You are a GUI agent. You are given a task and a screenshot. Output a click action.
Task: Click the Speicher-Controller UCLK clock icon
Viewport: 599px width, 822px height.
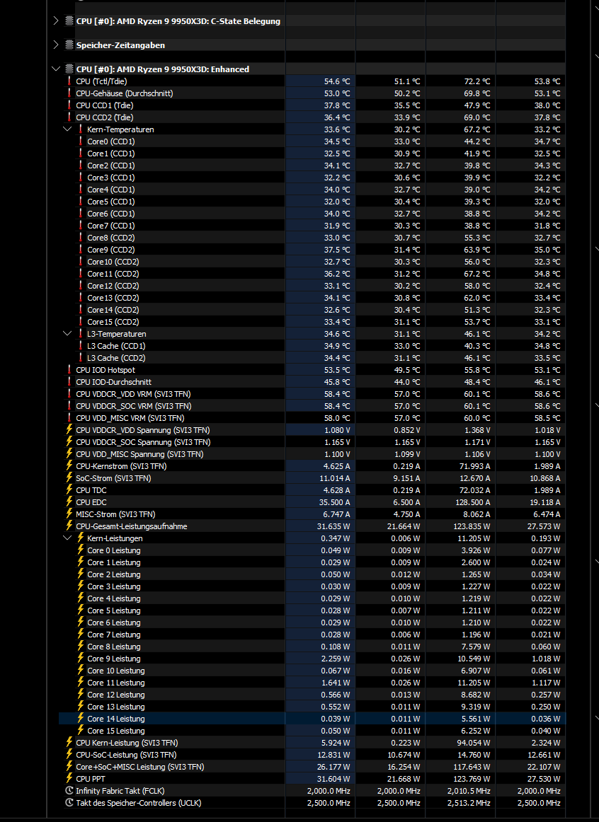69,803
